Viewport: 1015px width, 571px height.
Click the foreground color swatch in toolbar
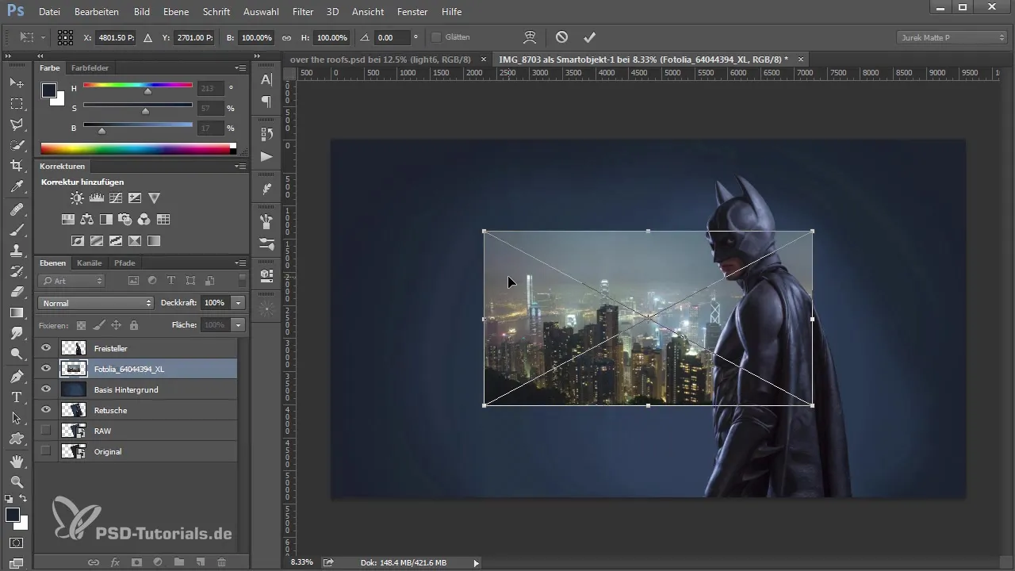tap(12, 515)
